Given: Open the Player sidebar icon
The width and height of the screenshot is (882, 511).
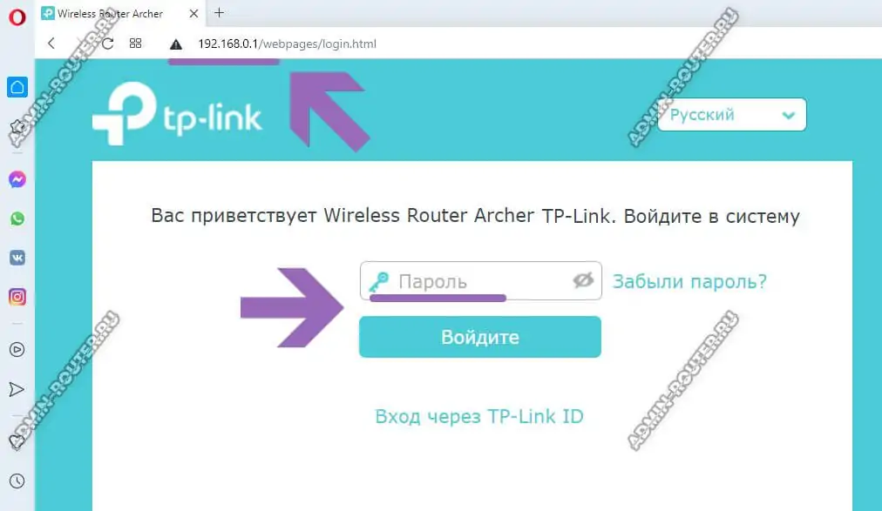Looking at the screenshot, I should [x=17, y=350].
